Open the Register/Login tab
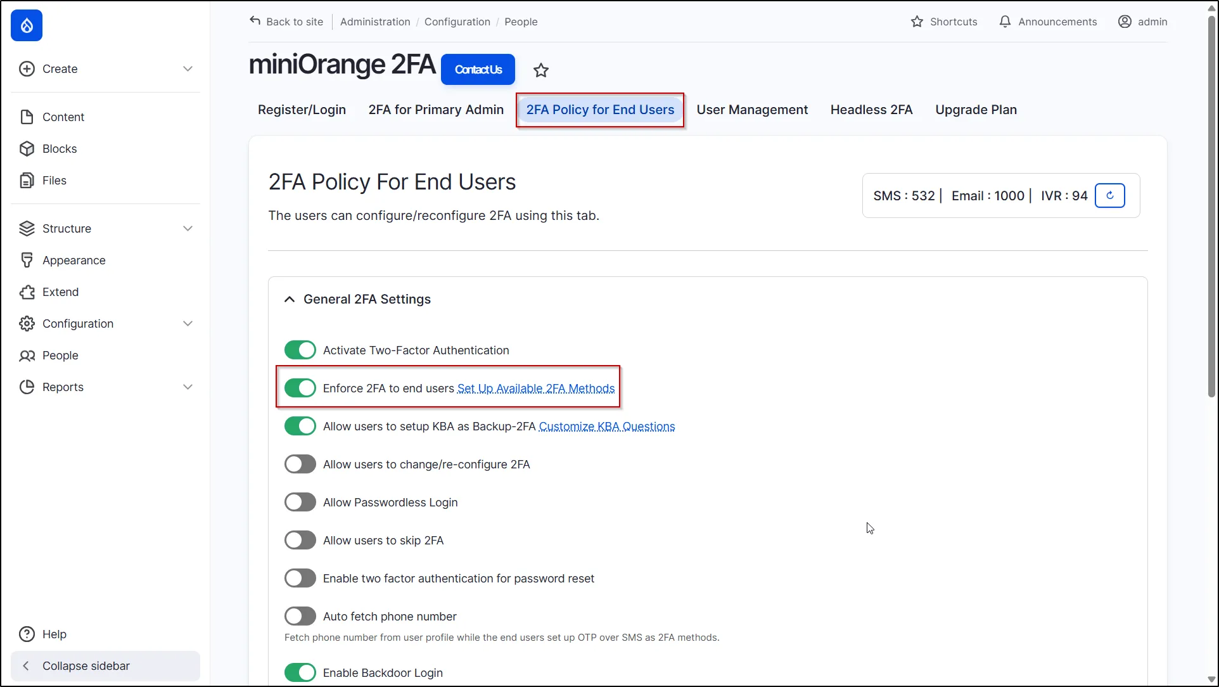This screenshot has width=1219, height=687. [302, 110]
